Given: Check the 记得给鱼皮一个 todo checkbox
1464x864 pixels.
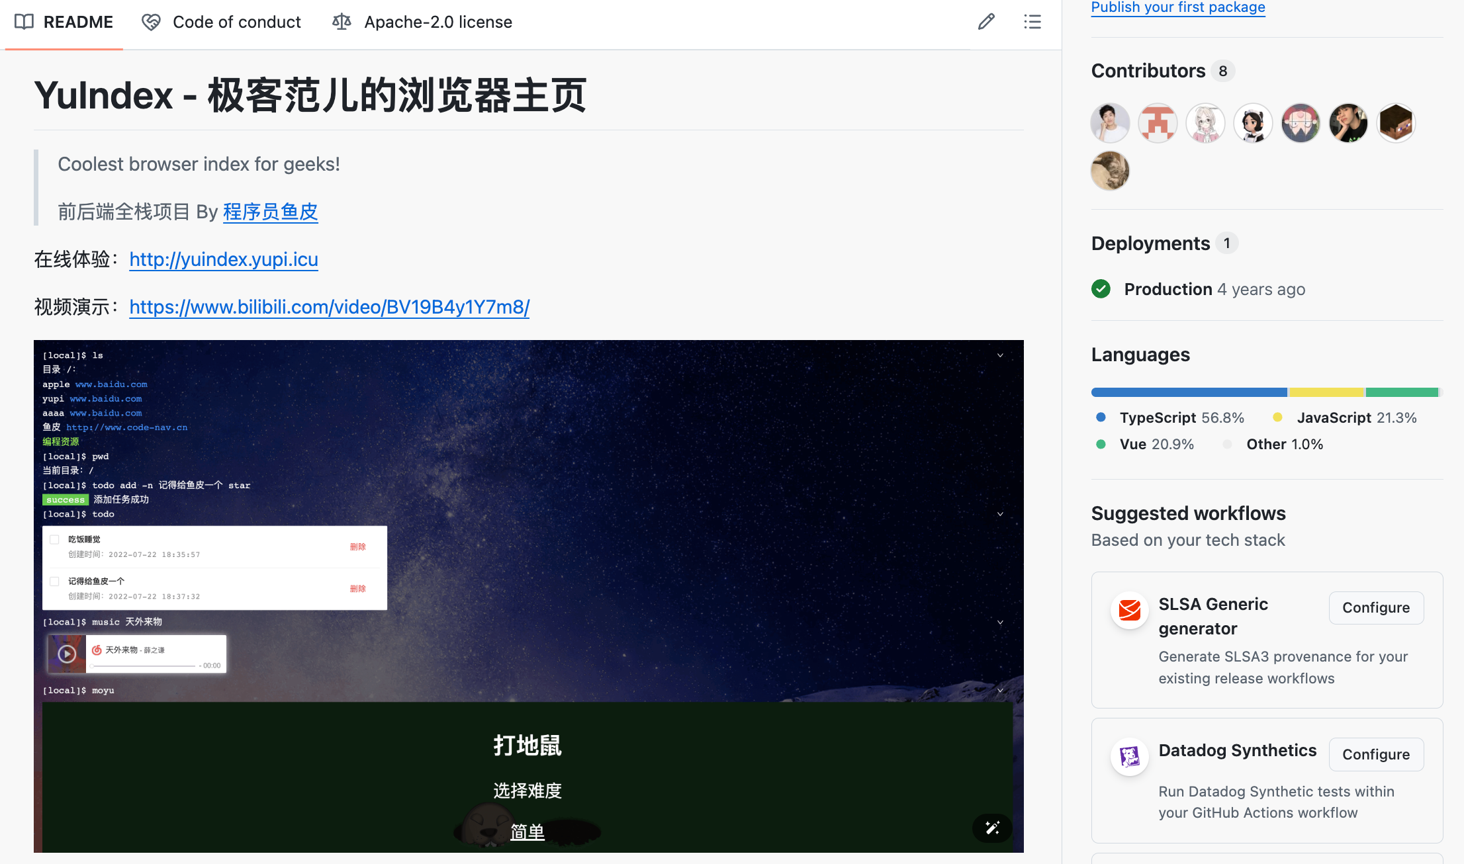Looking at the screenshot, I should [55, 581].
